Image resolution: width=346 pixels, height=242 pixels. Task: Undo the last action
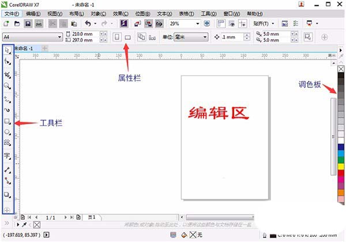click(88, 24)
